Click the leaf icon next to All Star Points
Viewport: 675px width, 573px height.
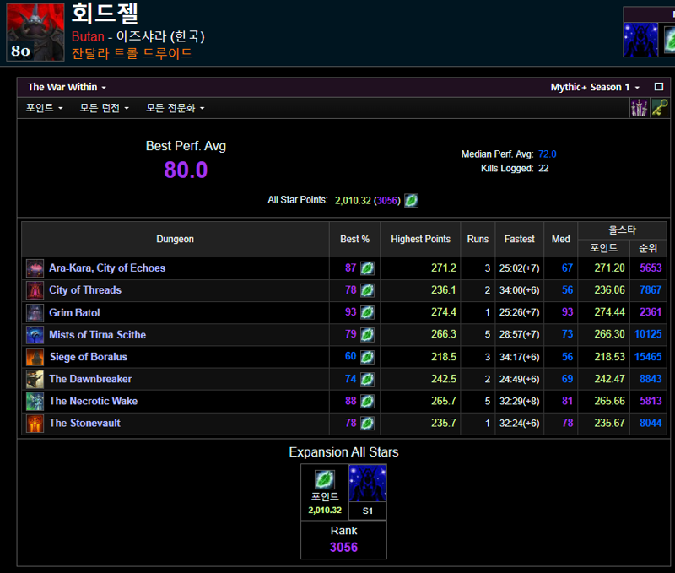411,200
